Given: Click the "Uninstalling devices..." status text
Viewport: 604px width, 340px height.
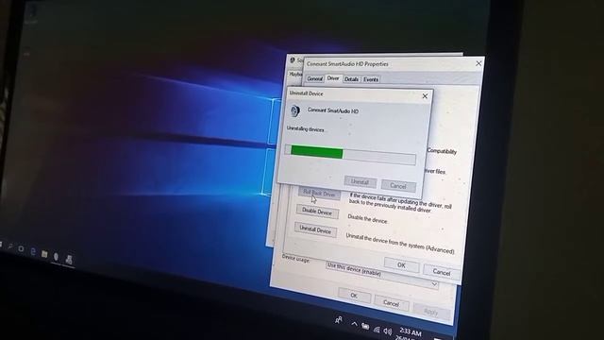Looking at the screenshot, I should tap(307, 129).
